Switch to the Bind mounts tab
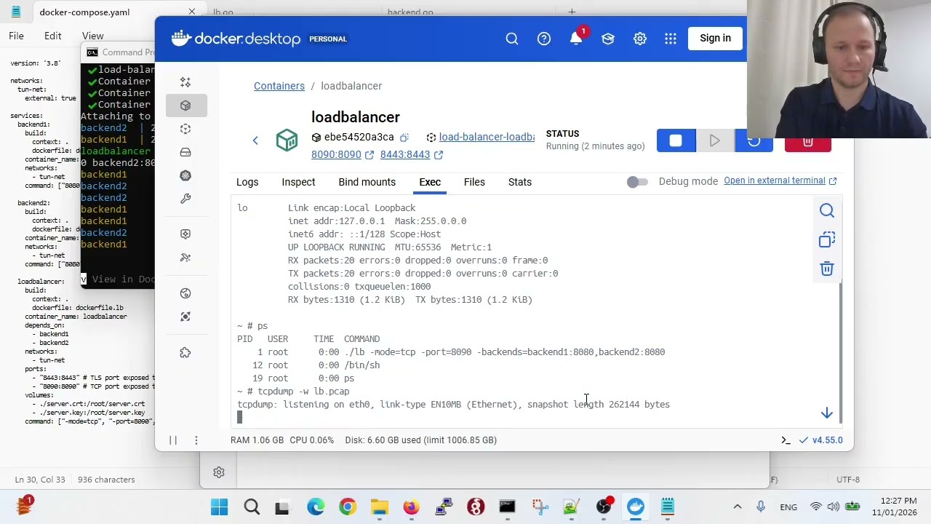 click(367, 182)
